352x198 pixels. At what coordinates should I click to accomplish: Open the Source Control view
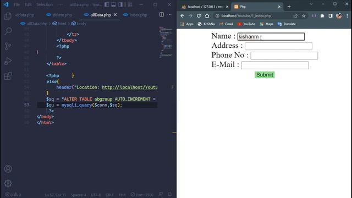coord(8,46)
